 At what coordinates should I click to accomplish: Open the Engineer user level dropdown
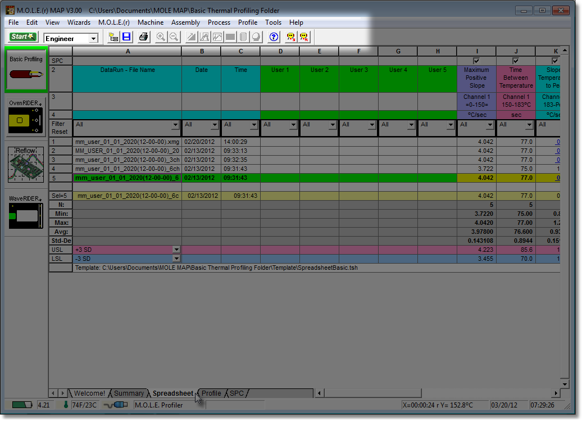93,38
